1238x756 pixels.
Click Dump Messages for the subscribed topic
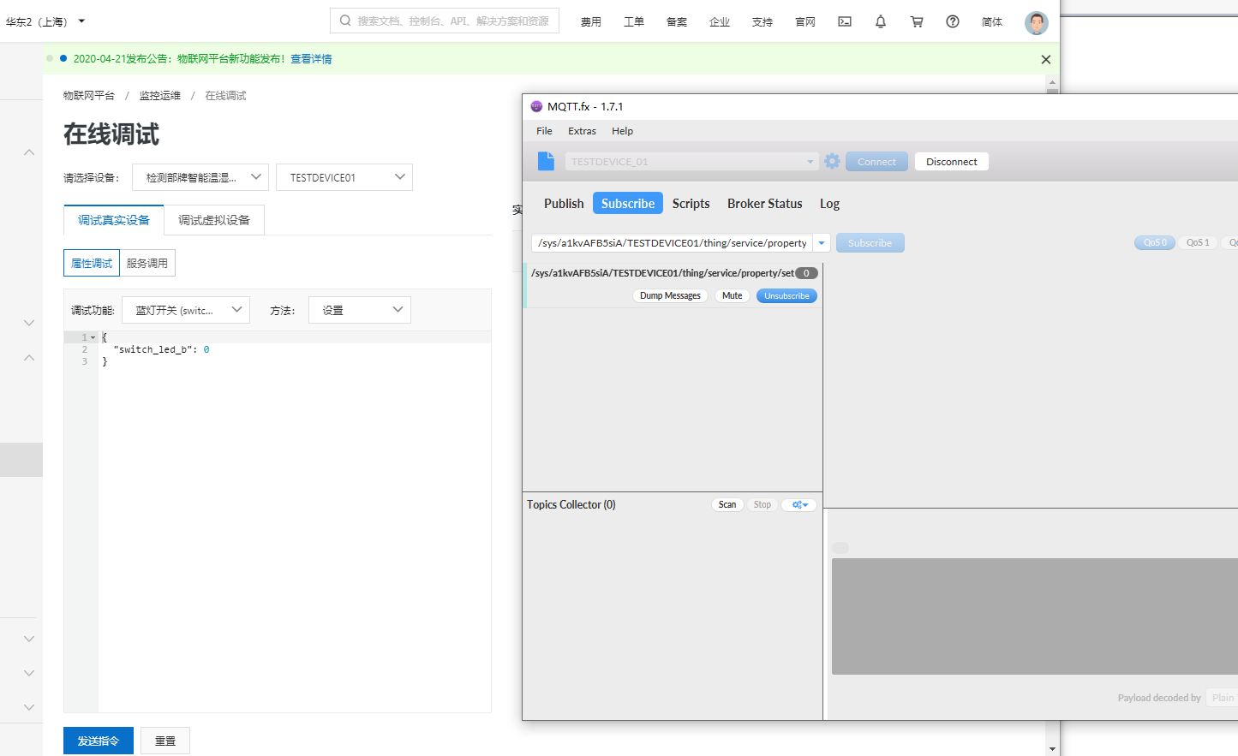click(x=670, y=295)
